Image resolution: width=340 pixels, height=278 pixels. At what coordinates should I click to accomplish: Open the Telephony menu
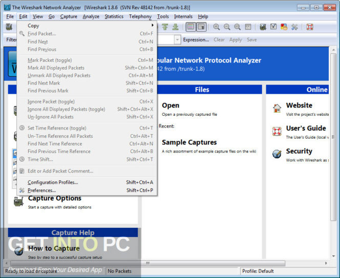(140, 16)
